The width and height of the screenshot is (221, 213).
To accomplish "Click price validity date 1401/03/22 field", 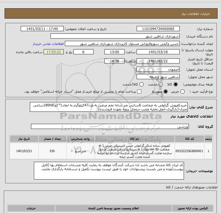I will (x=158, y=61).
